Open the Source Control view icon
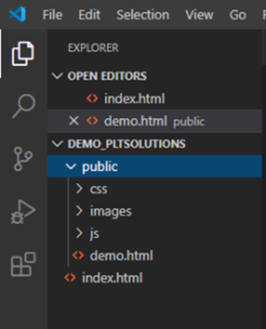 [x=23, y=159]
